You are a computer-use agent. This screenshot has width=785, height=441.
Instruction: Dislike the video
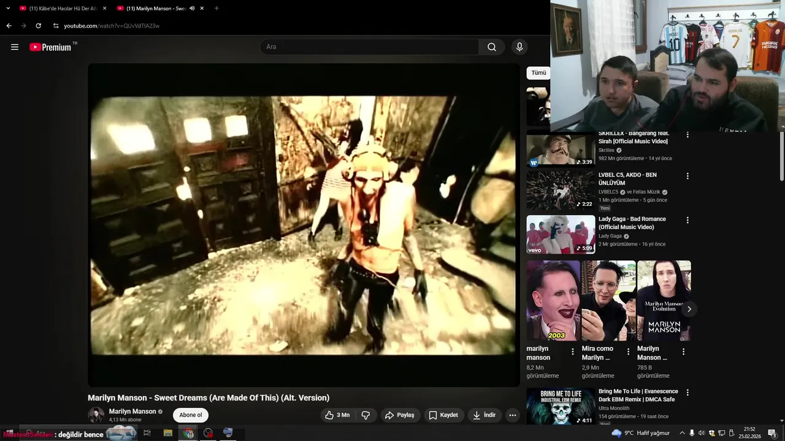pos(366,415)
